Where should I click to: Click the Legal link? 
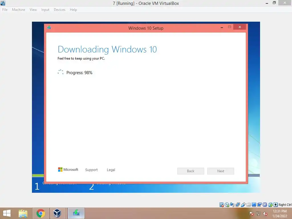(111, 170)
